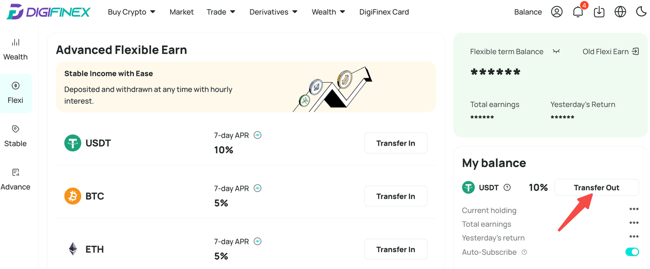Select the Stable sidebar tab

tap(15, 136)
